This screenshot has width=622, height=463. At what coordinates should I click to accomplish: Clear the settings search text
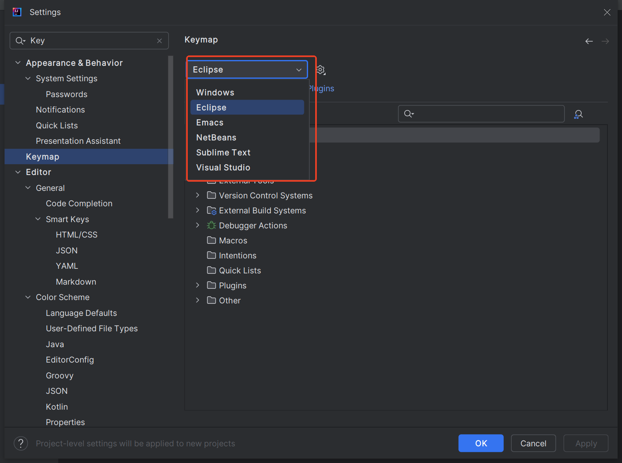[159, 41]
